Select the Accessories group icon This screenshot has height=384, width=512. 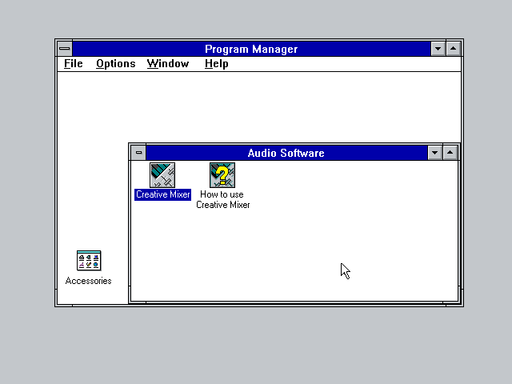(x=89, y=261)
